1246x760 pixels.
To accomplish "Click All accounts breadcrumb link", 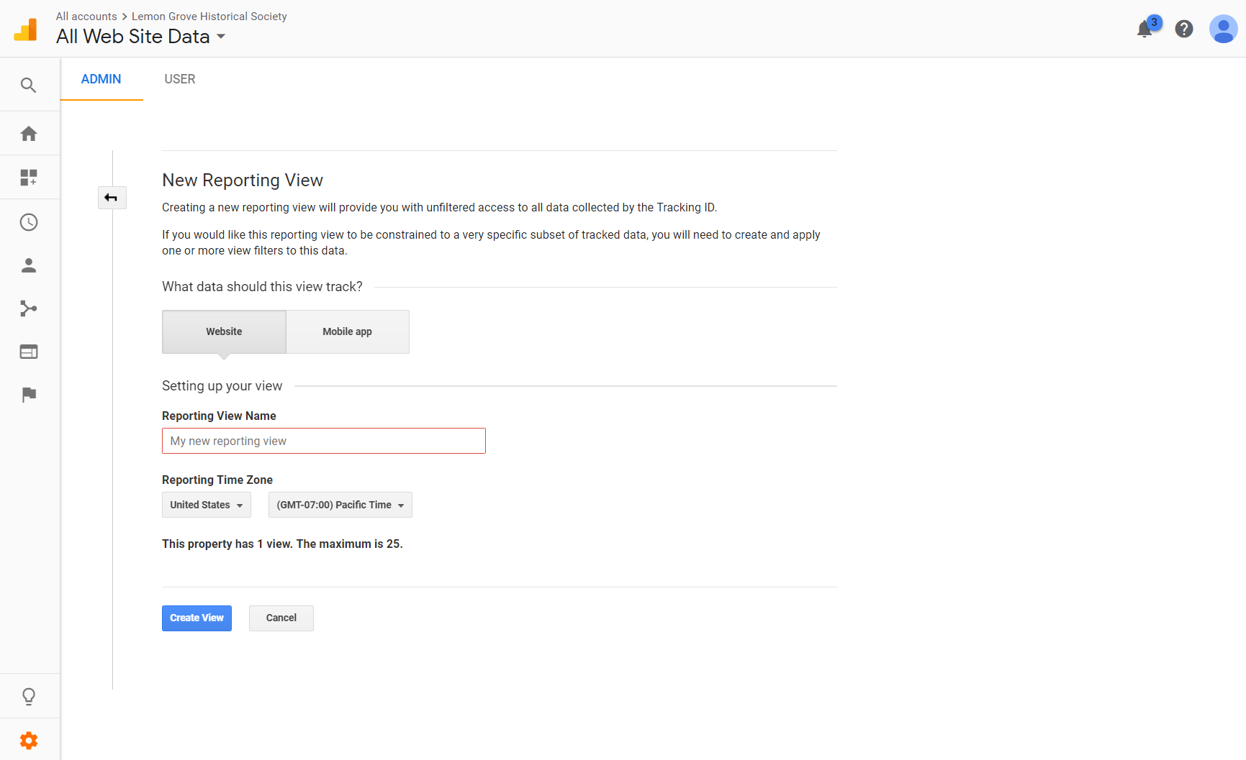I will [x=86, y=16].
